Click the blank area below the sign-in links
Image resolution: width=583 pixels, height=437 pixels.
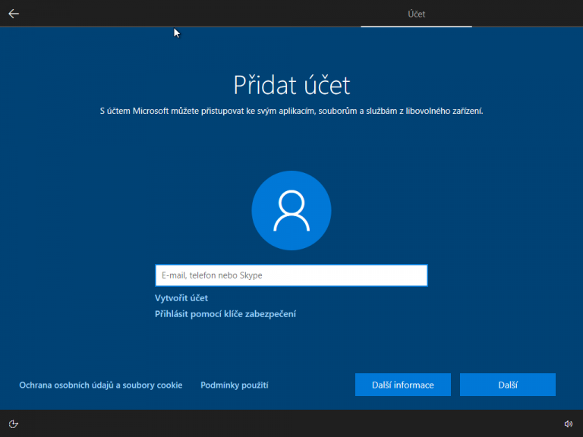(291, 345)
